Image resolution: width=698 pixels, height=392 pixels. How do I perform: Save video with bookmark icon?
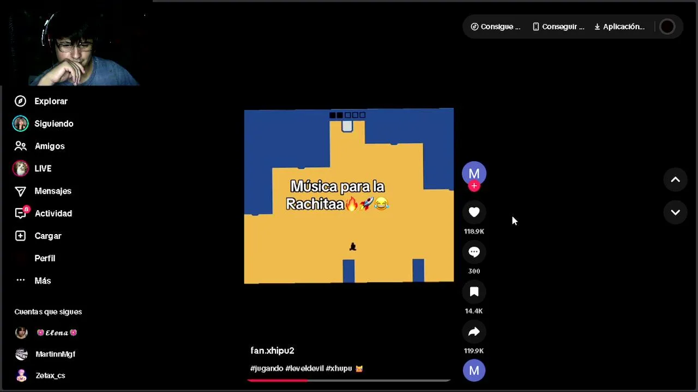click(474, 292)
